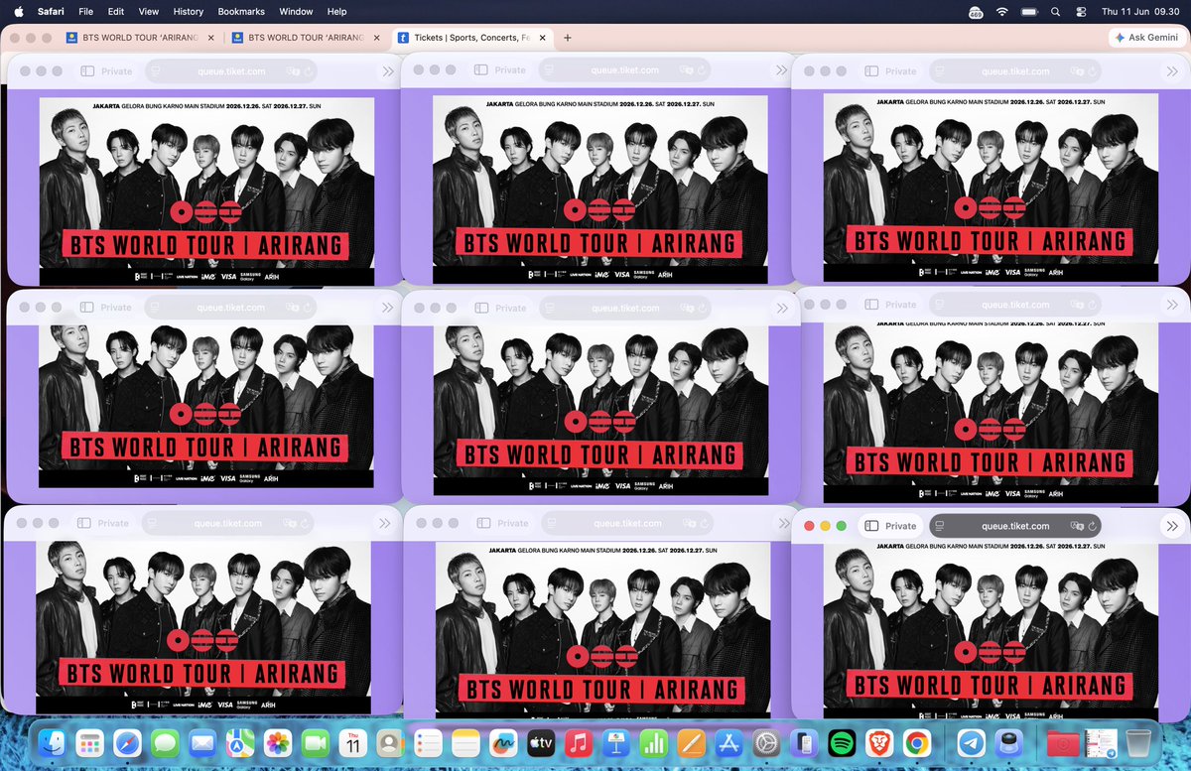Image resolution: width=1191 pixels, height=771 pixels.
Task: Open Contacts from the Dock
Action: 389,742
